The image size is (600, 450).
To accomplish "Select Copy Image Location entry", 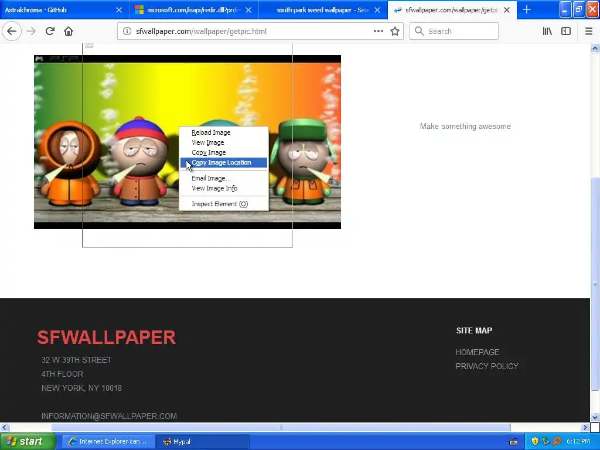I will [x=223, y=162].
